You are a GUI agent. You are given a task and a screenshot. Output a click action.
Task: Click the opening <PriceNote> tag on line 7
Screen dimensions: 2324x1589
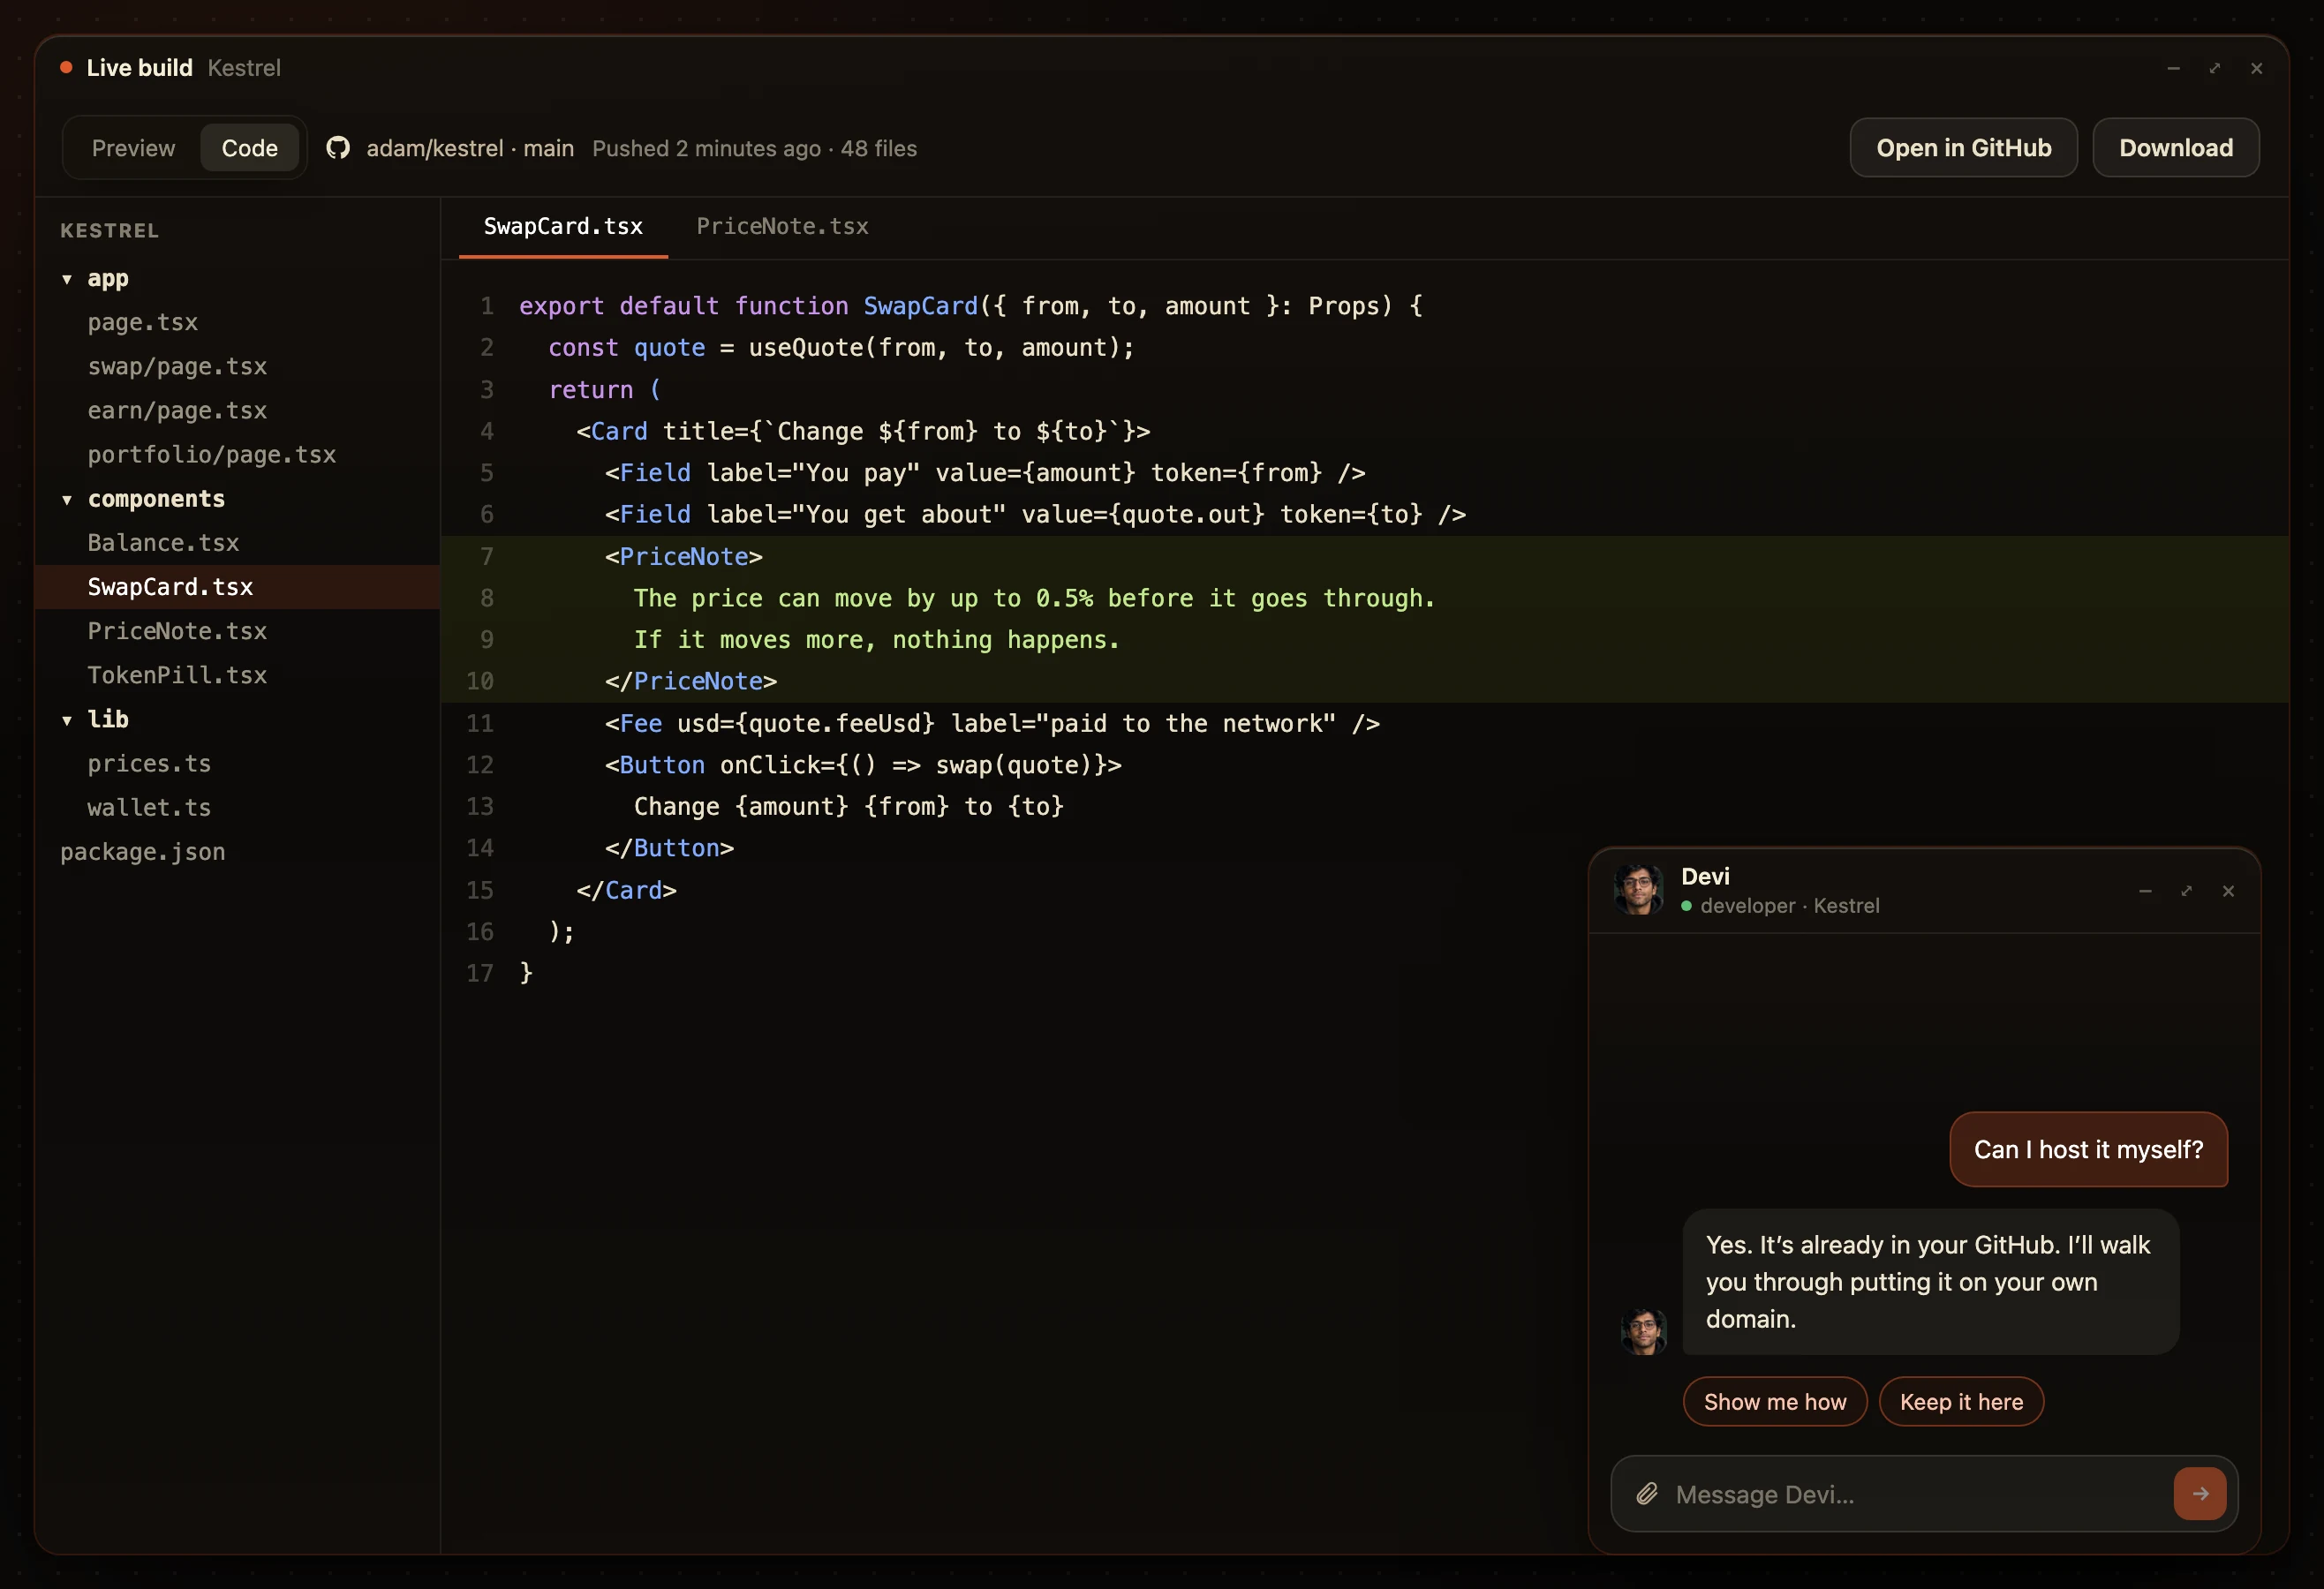(x=683, y=557)
